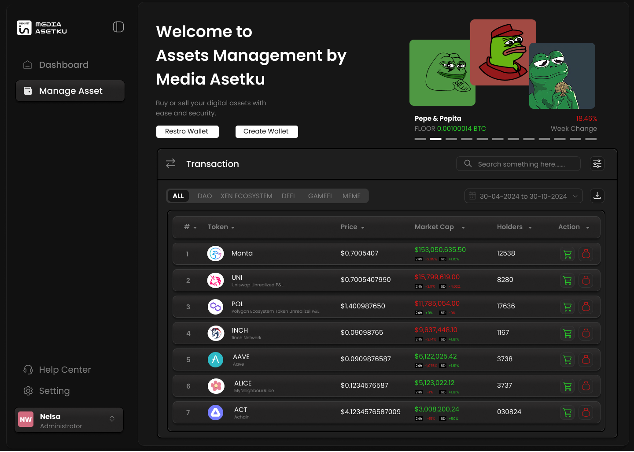Click the Media Asetku logo icon

pyautogui.click(x=25, y=27)
